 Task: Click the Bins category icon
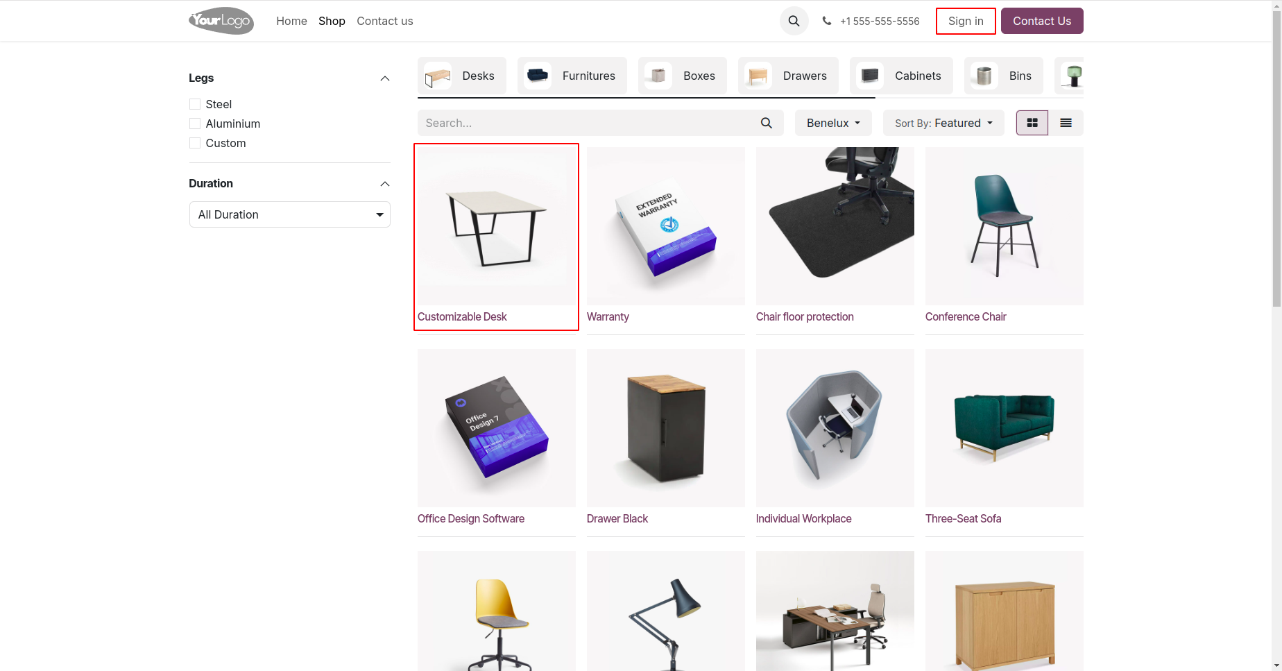[x=984, y=76]
